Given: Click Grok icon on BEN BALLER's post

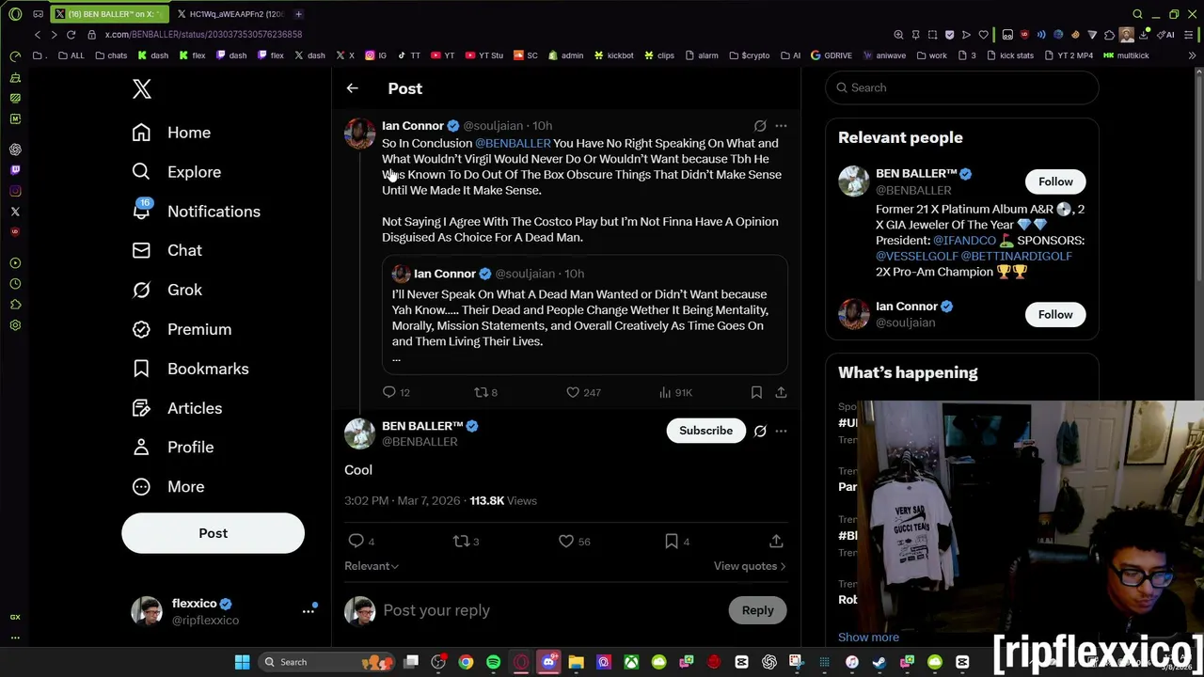Looking at the screenshot, I should pos(760,431).
